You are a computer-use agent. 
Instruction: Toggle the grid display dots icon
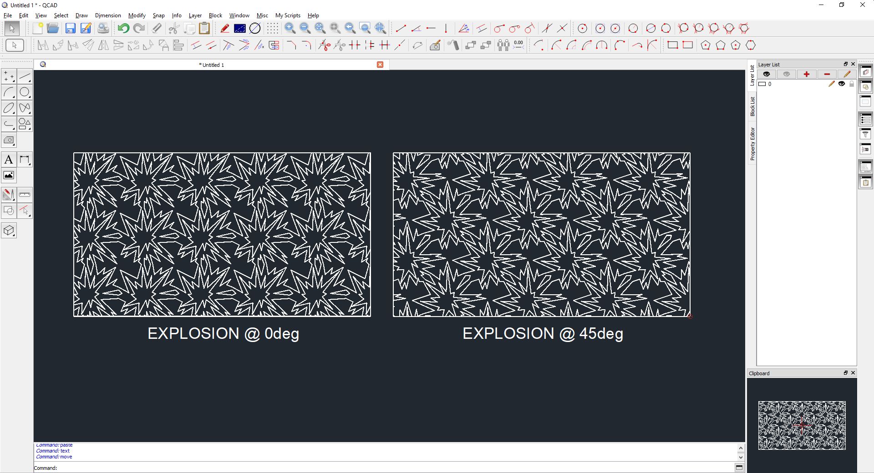click(x=272, y=28)
